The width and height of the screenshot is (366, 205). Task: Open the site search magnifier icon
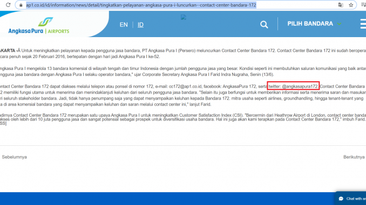click(x=264, y=24)
